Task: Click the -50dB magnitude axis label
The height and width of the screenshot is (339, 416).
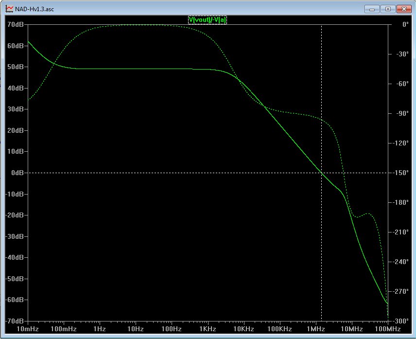Action: (x=15, y=279)
